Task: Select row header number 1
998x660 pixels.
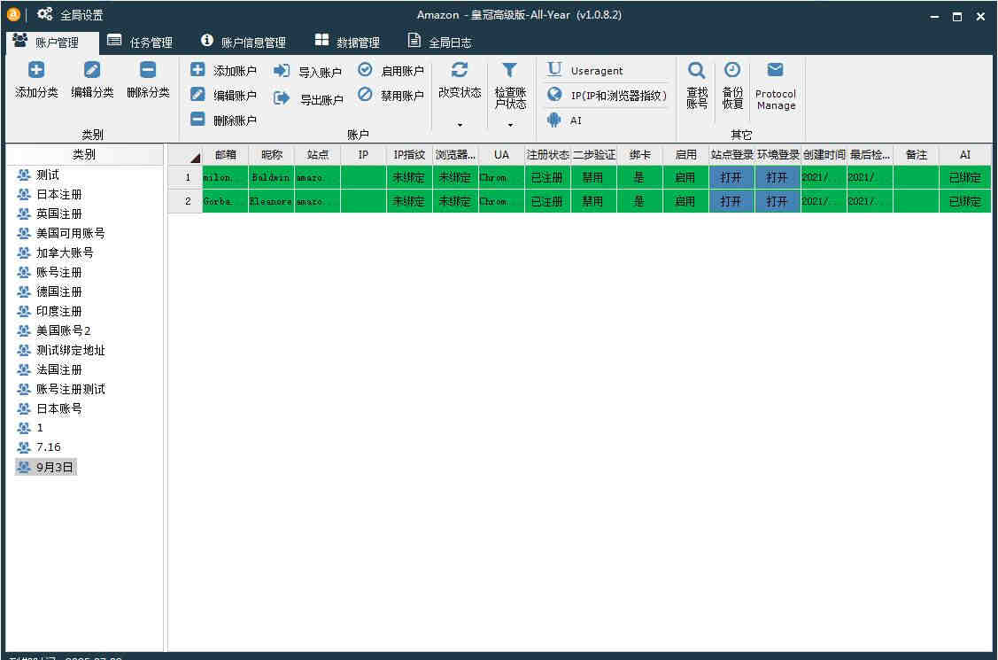Action: (185, 177)
